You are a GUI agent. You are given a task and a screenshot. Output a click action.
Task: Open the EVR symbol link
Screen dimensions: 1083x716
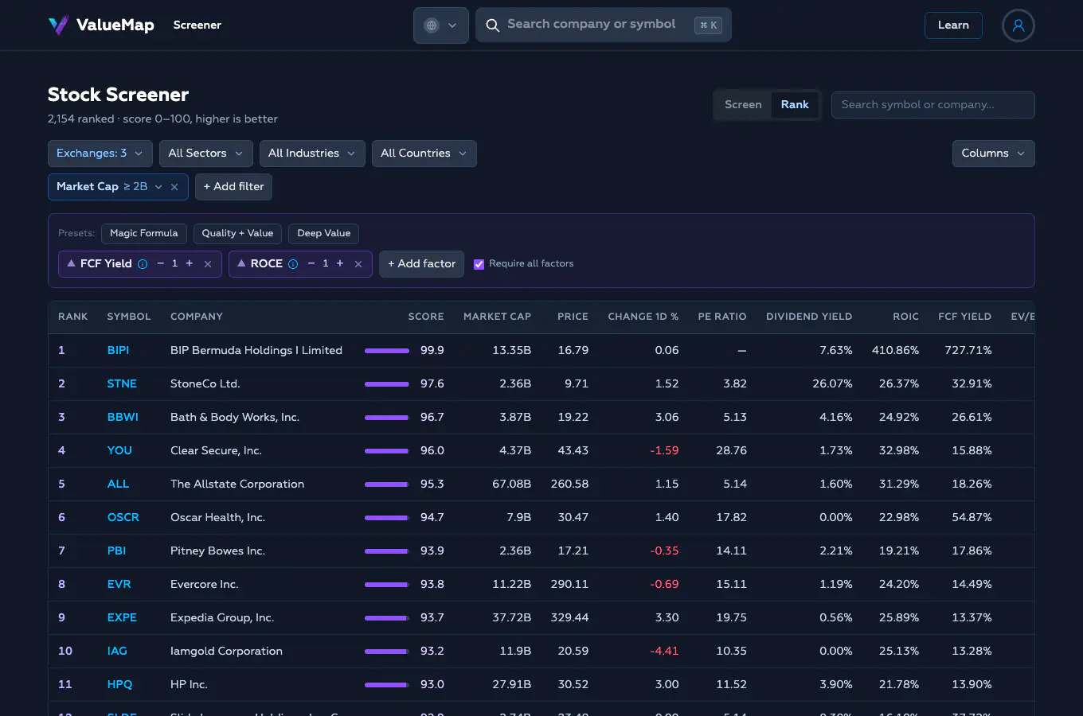pyautogui.click(x=119, y=585)
